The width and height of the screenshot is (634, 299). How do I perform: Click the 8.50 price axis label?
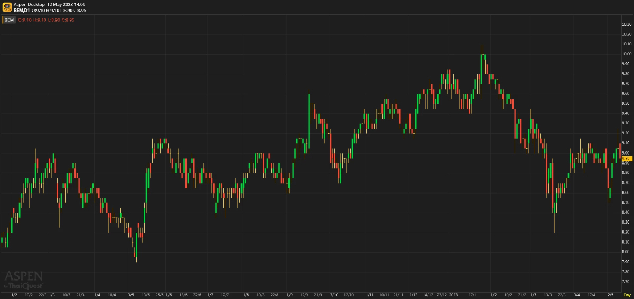pyautogui.click(x=626, y=202)
